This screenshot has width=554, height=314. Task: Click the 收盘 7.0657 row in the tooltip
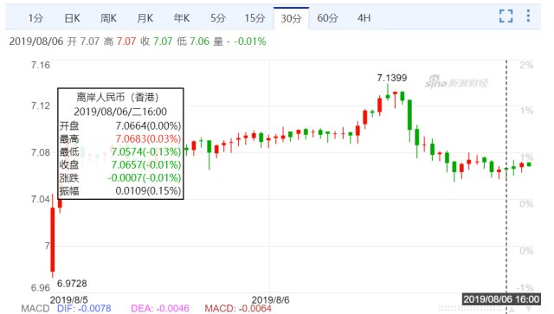[120, 164]
